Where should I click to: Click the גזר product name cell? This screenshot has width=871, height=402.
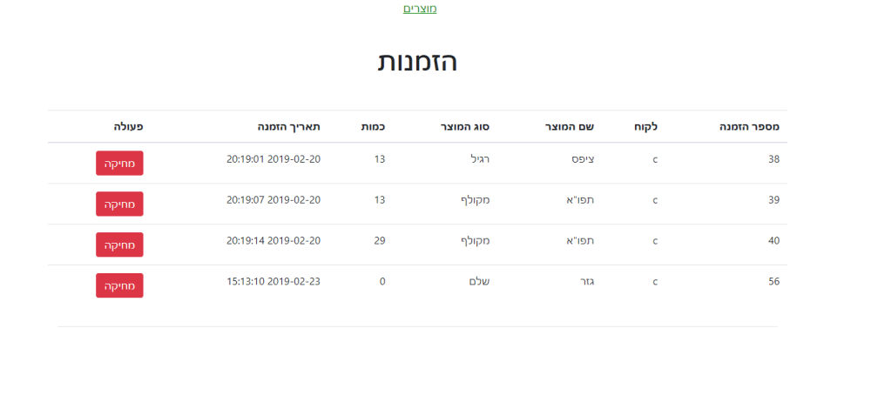(x=586, y=282)
